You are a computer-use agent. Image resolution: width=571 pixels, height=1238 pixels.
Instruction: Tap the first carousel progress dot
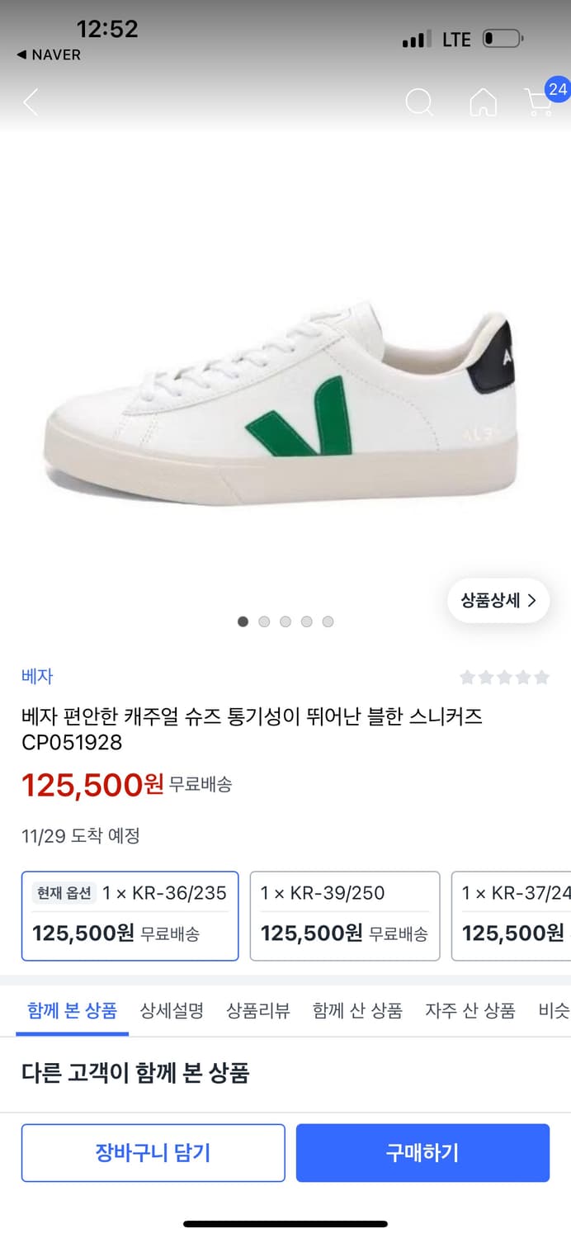(243, 621)
